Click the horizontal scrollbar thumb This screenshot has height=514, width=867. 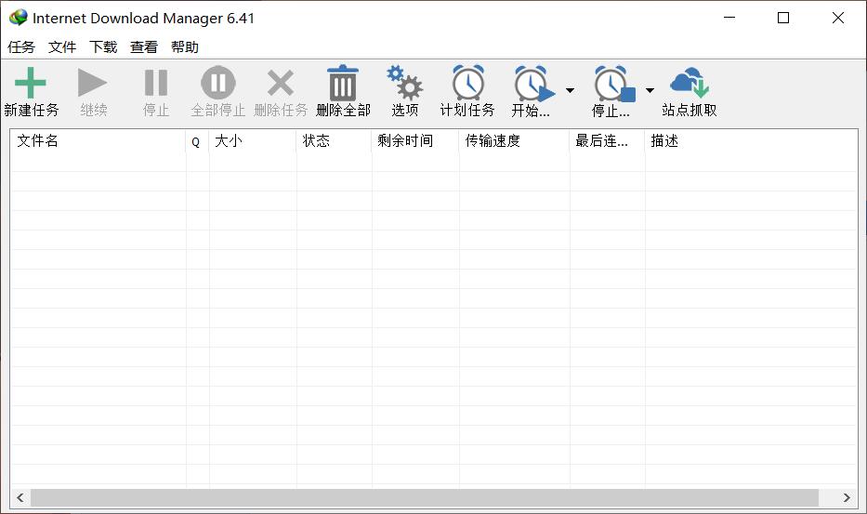425,497
